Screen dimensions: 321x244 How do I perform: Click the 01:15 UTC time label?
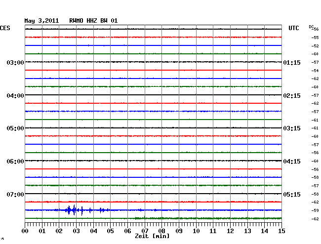pyautogui.click(x=292, y=63)
